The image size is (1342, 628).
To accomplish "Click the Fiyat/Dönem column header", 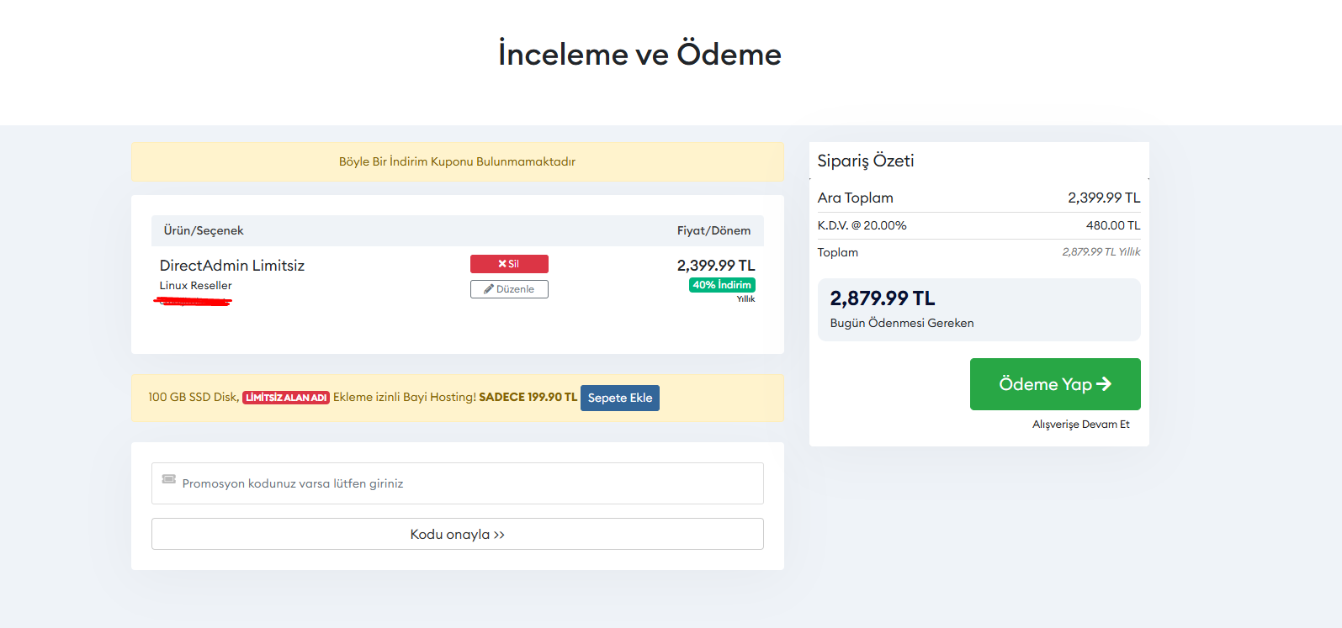I will 713,230.
